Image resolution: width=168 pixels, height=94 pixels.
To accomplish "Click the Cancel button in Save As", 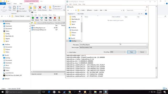I will [x=142, y=52].
